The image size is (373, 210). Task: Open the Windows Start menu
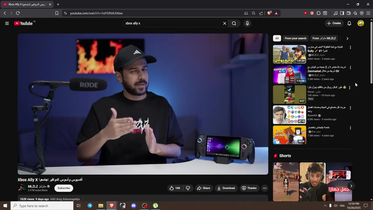(x=5, y=206)
